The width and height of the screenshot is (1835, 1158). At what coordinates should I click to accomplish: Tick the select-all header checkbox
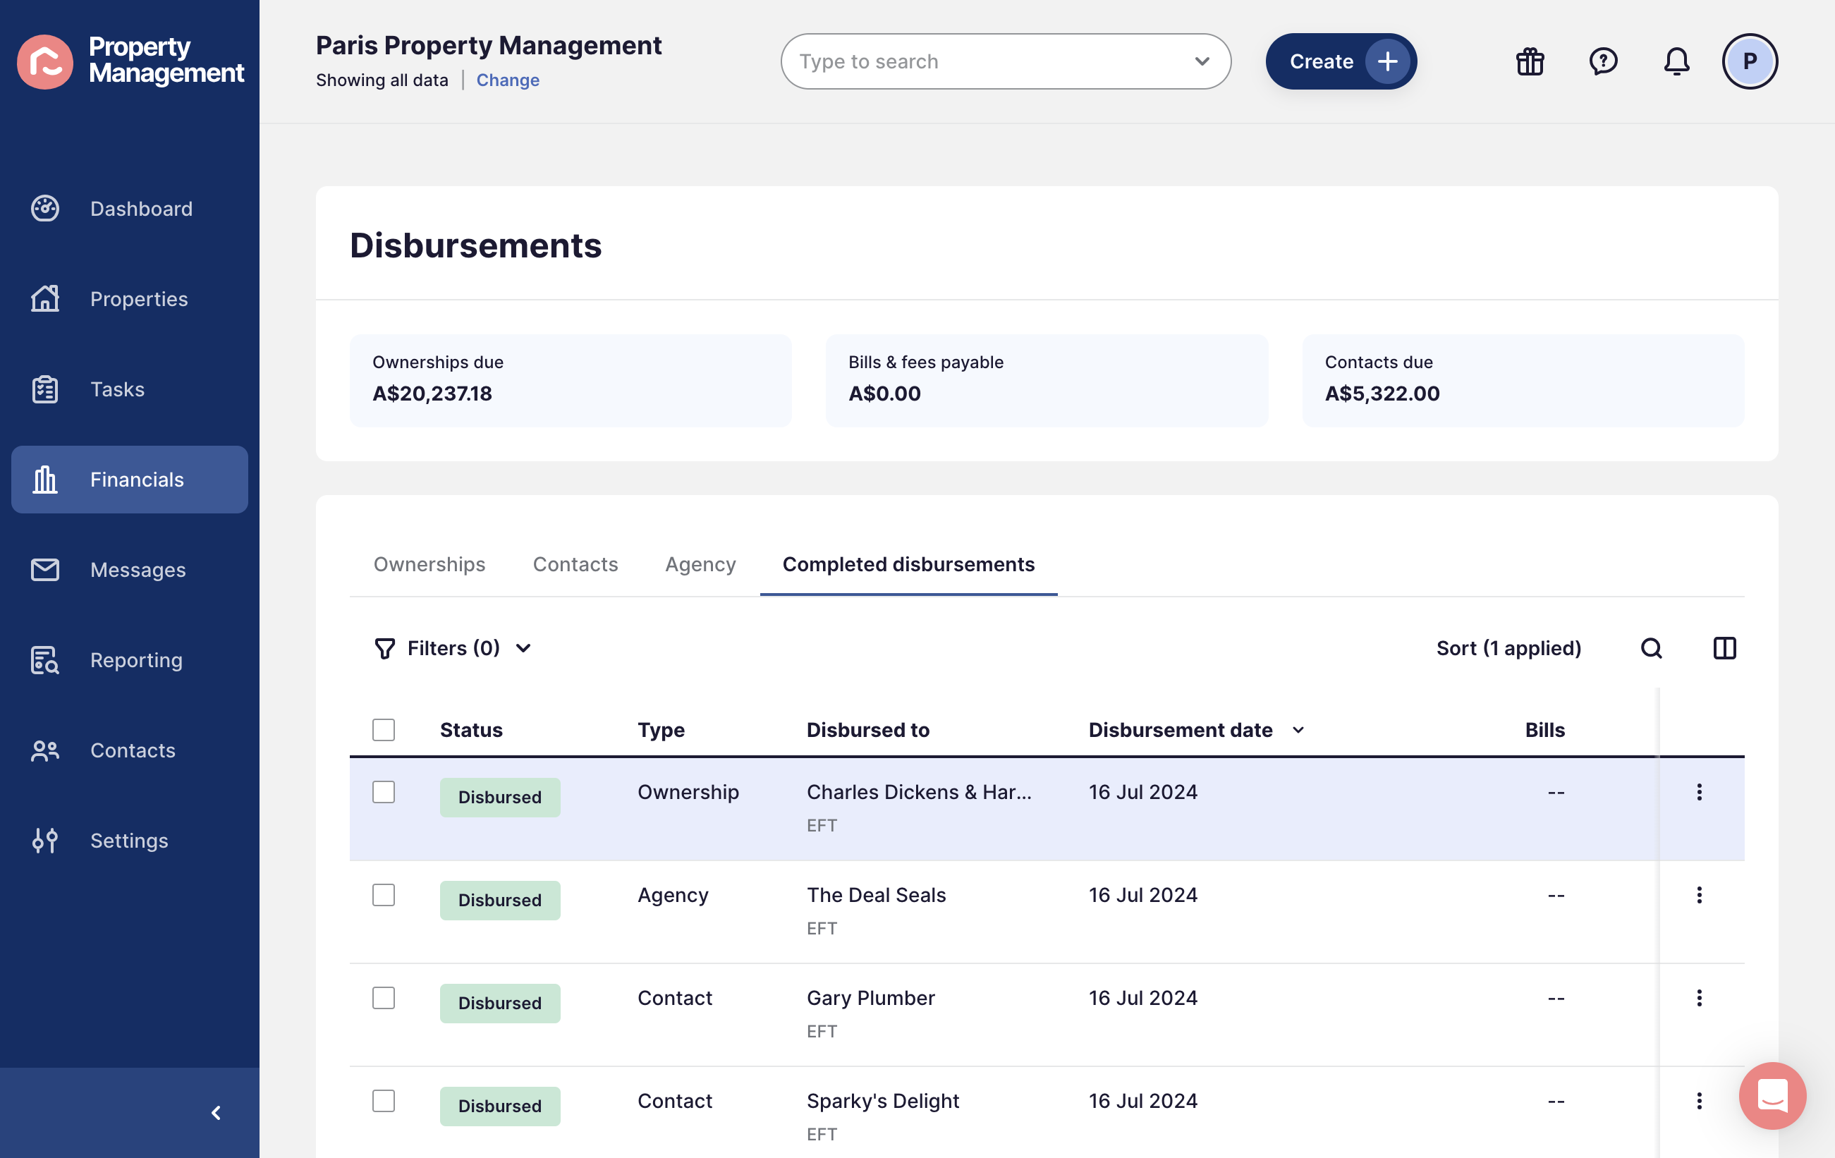coord(384,730)
